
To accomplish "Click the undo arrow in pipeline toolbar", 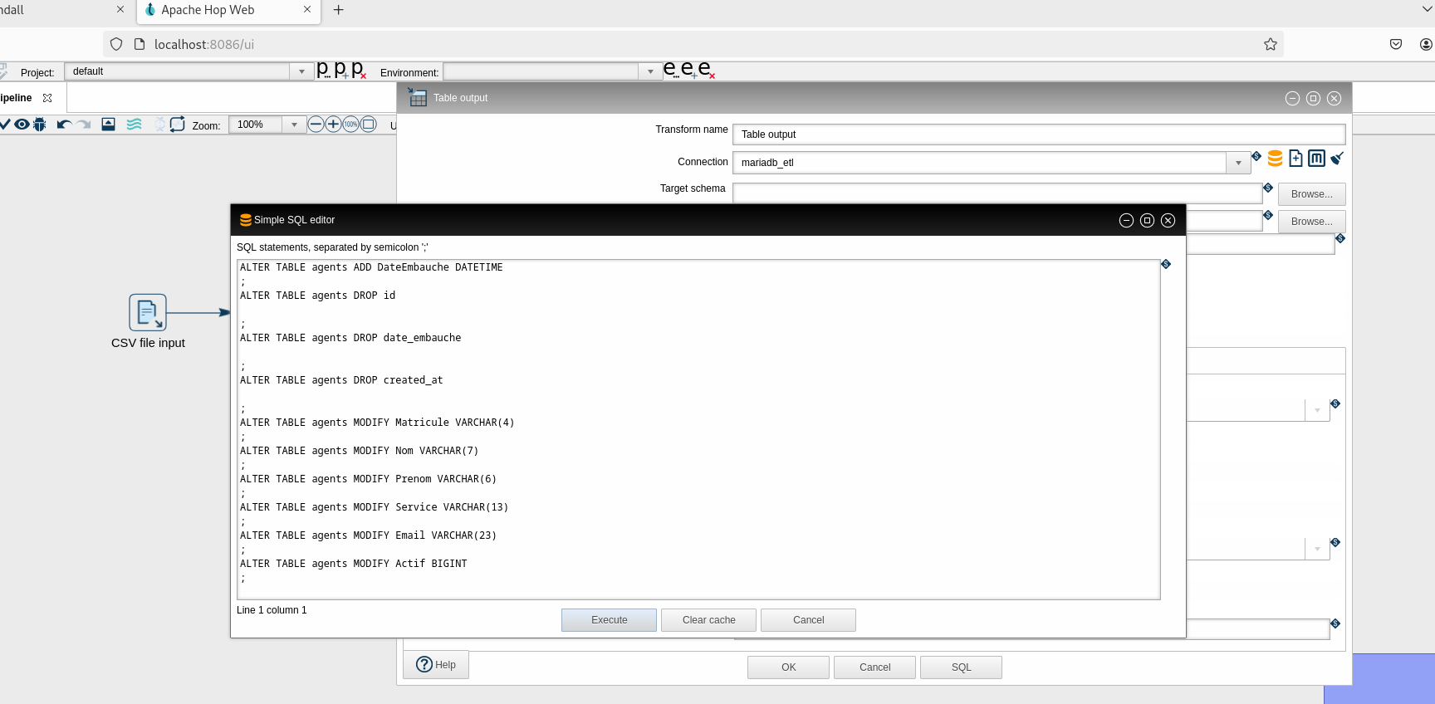I will tap(64, 125).
